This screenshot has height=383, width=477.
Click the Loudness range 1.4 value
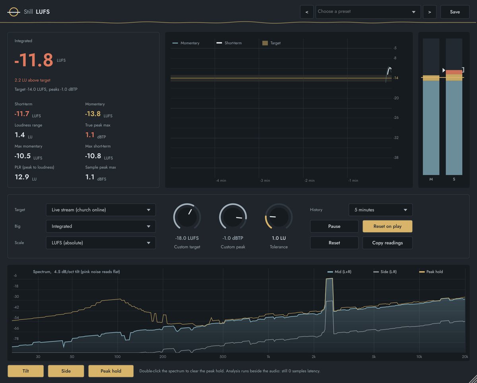tap(20, 135)
